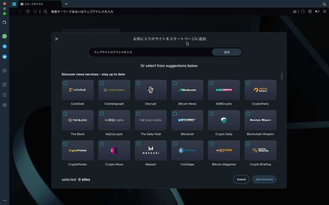329x205 pixels.
Task: Open the easy setup sliders icon
Action: pos(325,12)
